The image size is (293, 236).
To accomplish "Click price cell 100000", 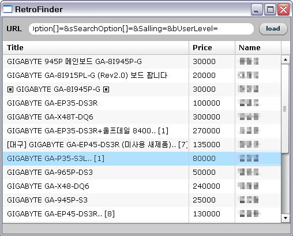I will point(212,103).
